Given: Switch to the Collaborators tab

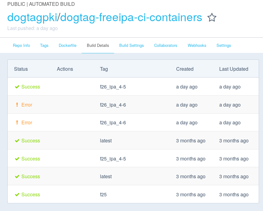Looking at the screenshot, I should [x=165, y=45].
